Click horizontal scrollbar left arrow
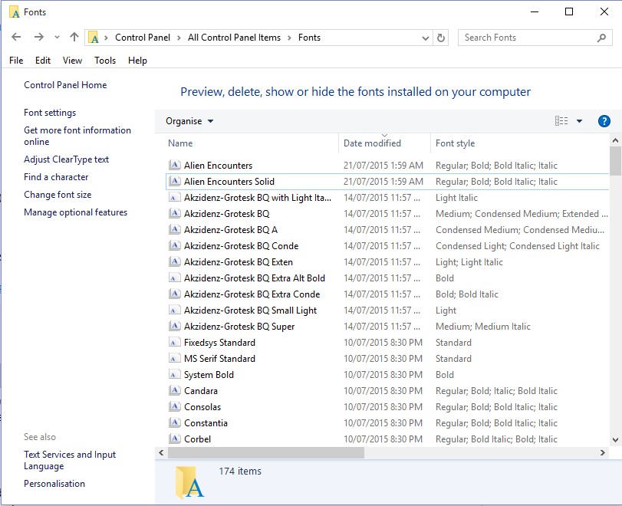Image resolution: width=622 pixels, height=506 pixels. pyautogui.click(x=161, y=452)
